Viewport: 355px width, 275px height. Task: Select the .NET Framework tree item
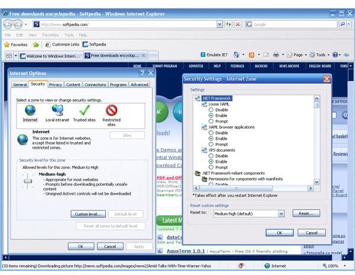point(217,98)
